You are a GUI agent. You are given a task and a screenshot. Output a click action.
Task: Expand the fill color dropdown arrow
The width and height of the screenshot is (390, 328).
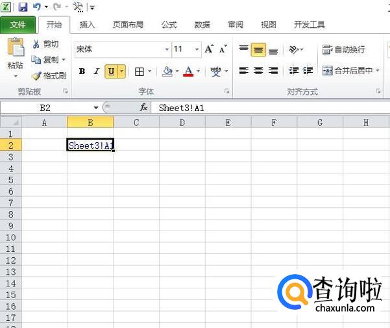[177, 71]
